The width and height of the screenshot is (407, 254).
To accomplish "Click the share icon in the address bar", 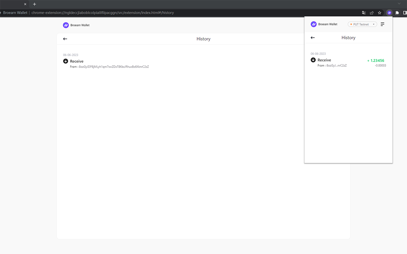I will click(x=371, y=13).
